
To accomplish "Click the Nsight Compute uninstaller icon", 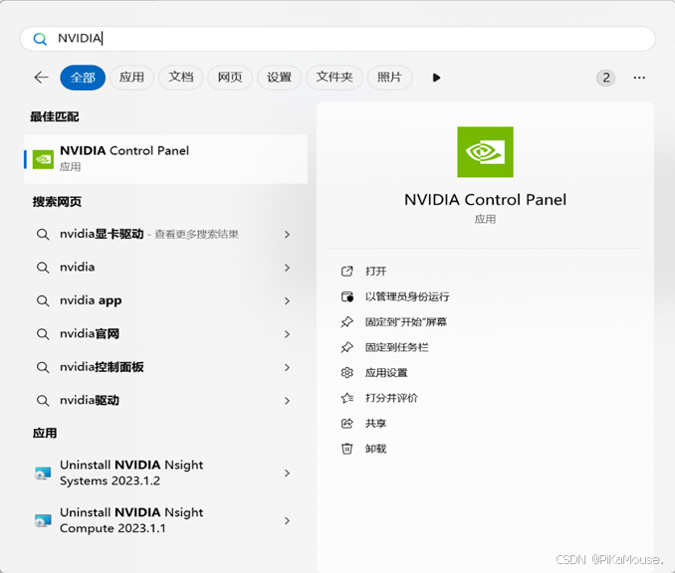I will pos(43,520).
